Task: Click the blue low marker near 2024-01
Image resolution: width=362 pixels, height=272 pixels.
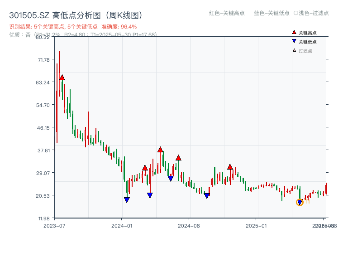Action: 127,199
